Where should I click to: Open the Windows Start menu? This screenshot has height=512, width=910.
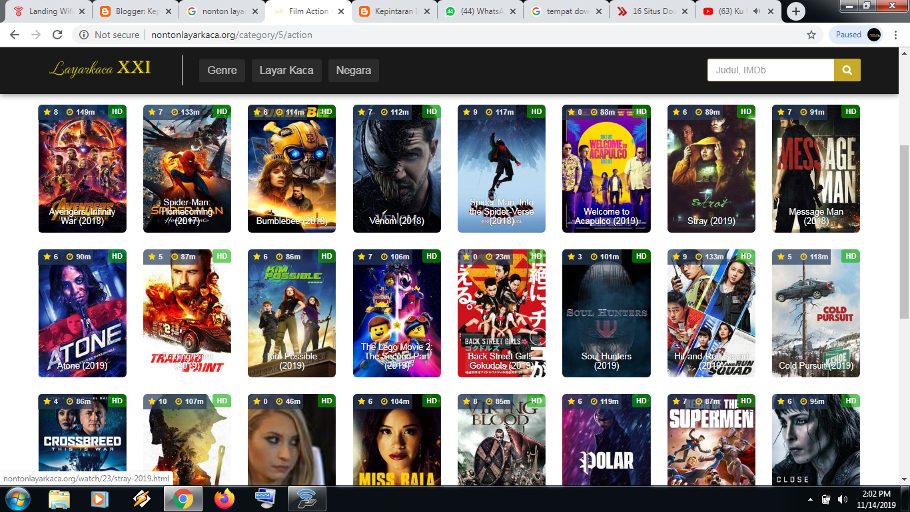point(18,499)
